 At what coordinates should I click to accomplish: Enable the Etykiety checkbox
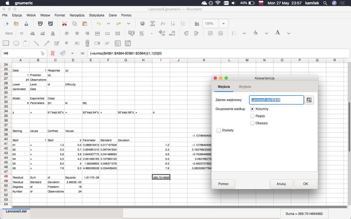pos(219,130)
